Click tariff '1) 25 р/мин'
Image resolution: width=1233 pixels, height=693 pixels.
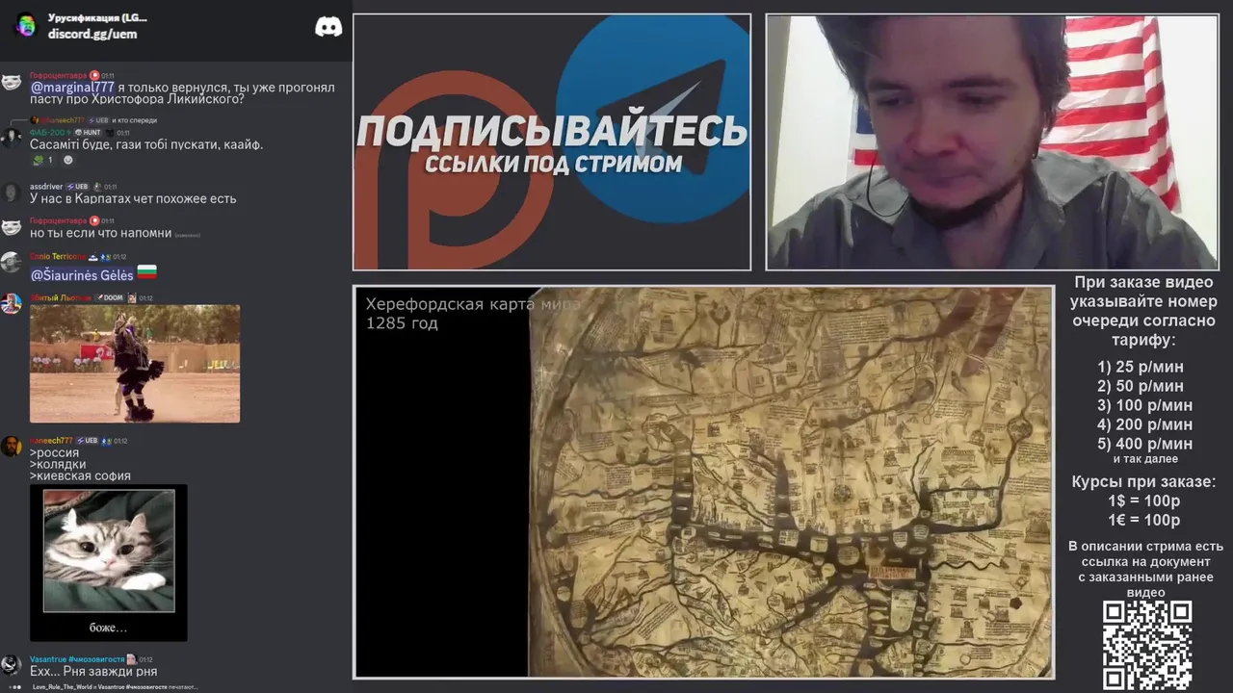pos(1141,367)
